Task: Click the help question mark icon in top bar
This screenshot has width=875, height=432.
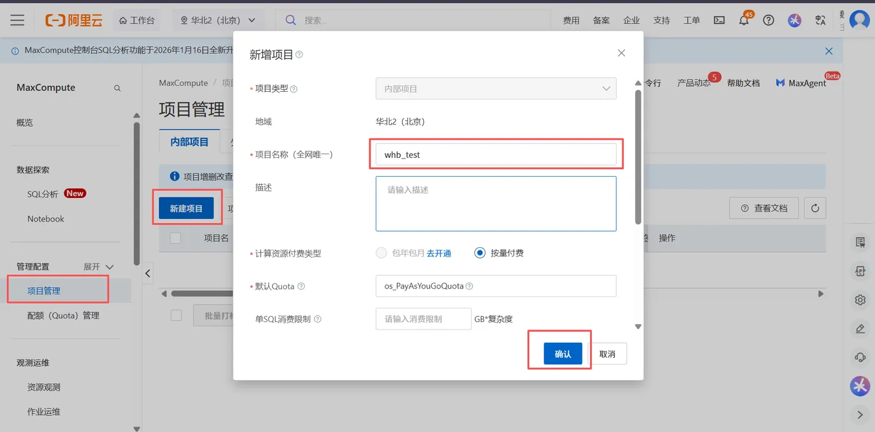Action: 769,20
